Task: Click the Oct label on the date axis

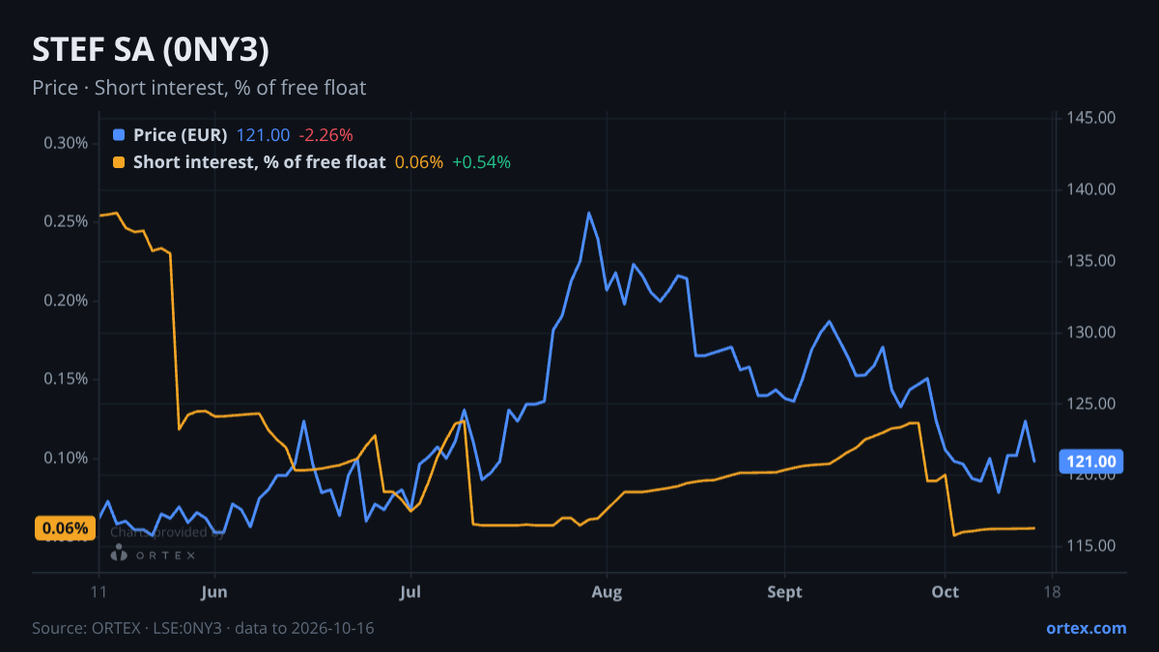Action: coord(946,592)
